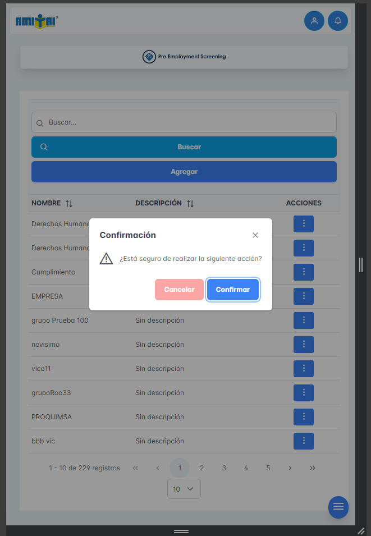Click the blue Agregar button
371x536 pixels.
tap(184, 172)
